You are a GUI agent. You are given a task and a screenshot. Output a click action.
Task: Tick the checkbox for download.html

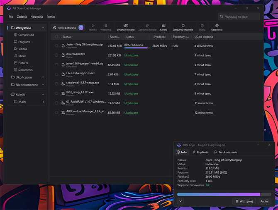pyautogui.click(x=56, y=55)
